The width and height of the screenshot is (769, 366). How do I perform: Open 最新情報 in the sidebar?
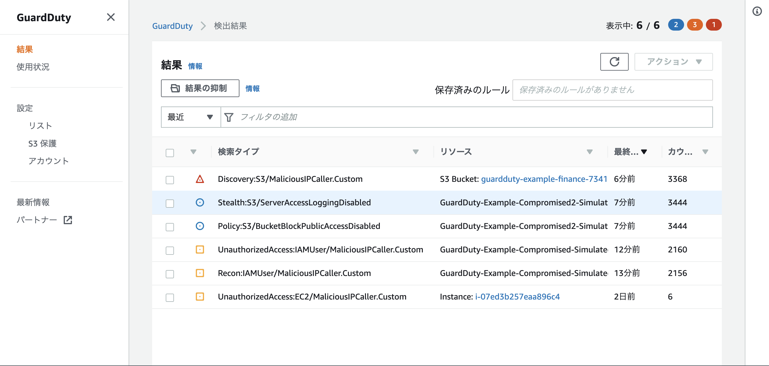pos(33,202)
